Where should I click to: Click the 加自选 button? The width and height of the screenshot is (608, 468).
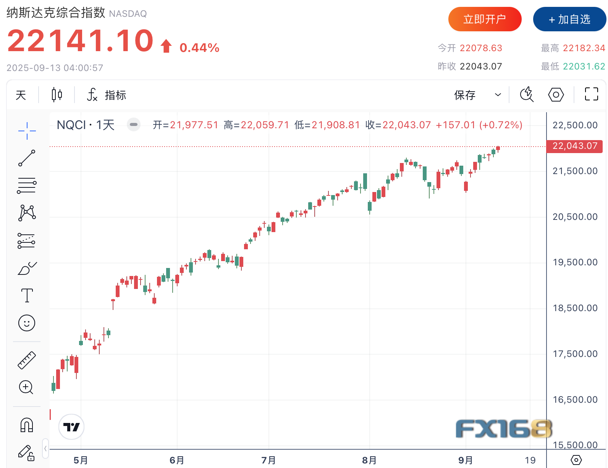[x=569, y=19]
